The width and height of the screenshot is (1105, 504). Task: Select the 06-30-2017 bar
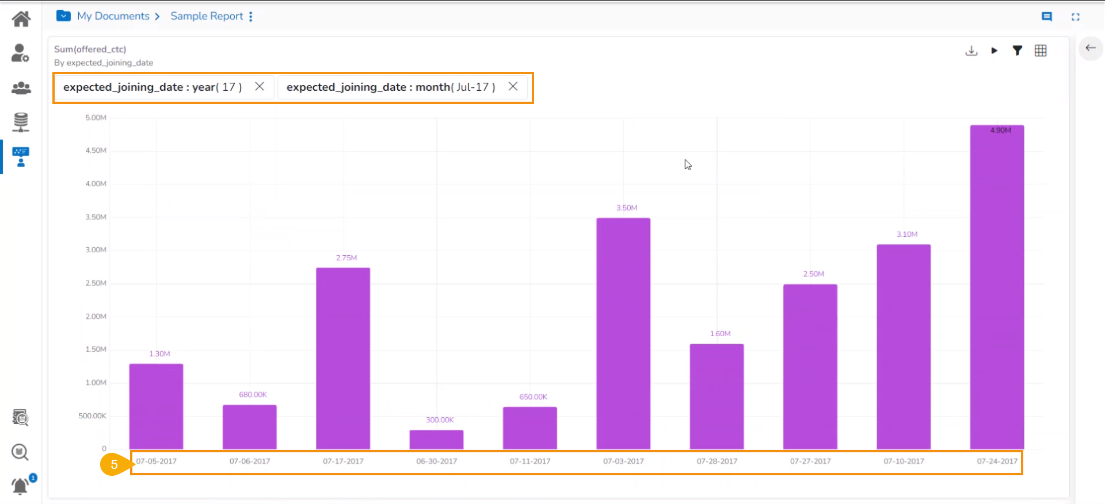[436, 440]
